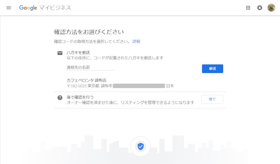The height and width of the screenshot is (164, 280).
Task: Click the question mark help icon
Action: tap(60, 98)
